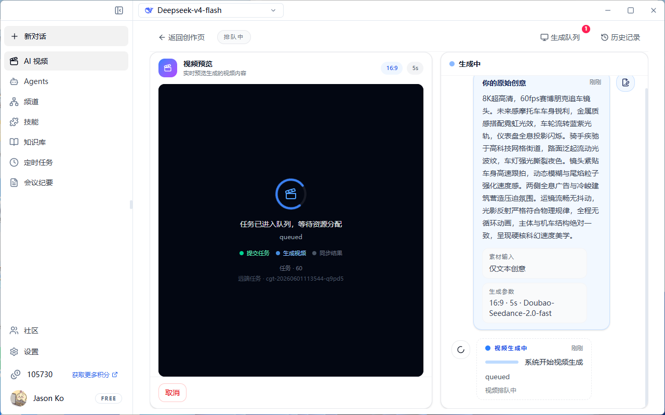Click the 生成视频 step indicator
The height and width of the screenshot is (415, 665).
tap(291, 253)
